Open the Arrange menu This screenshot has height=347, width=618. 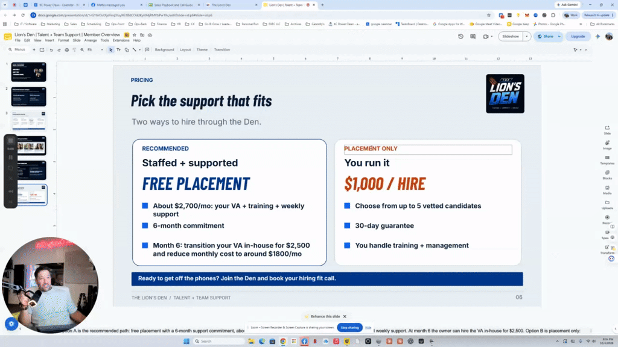pyautogui.click(x=91, y=40)
